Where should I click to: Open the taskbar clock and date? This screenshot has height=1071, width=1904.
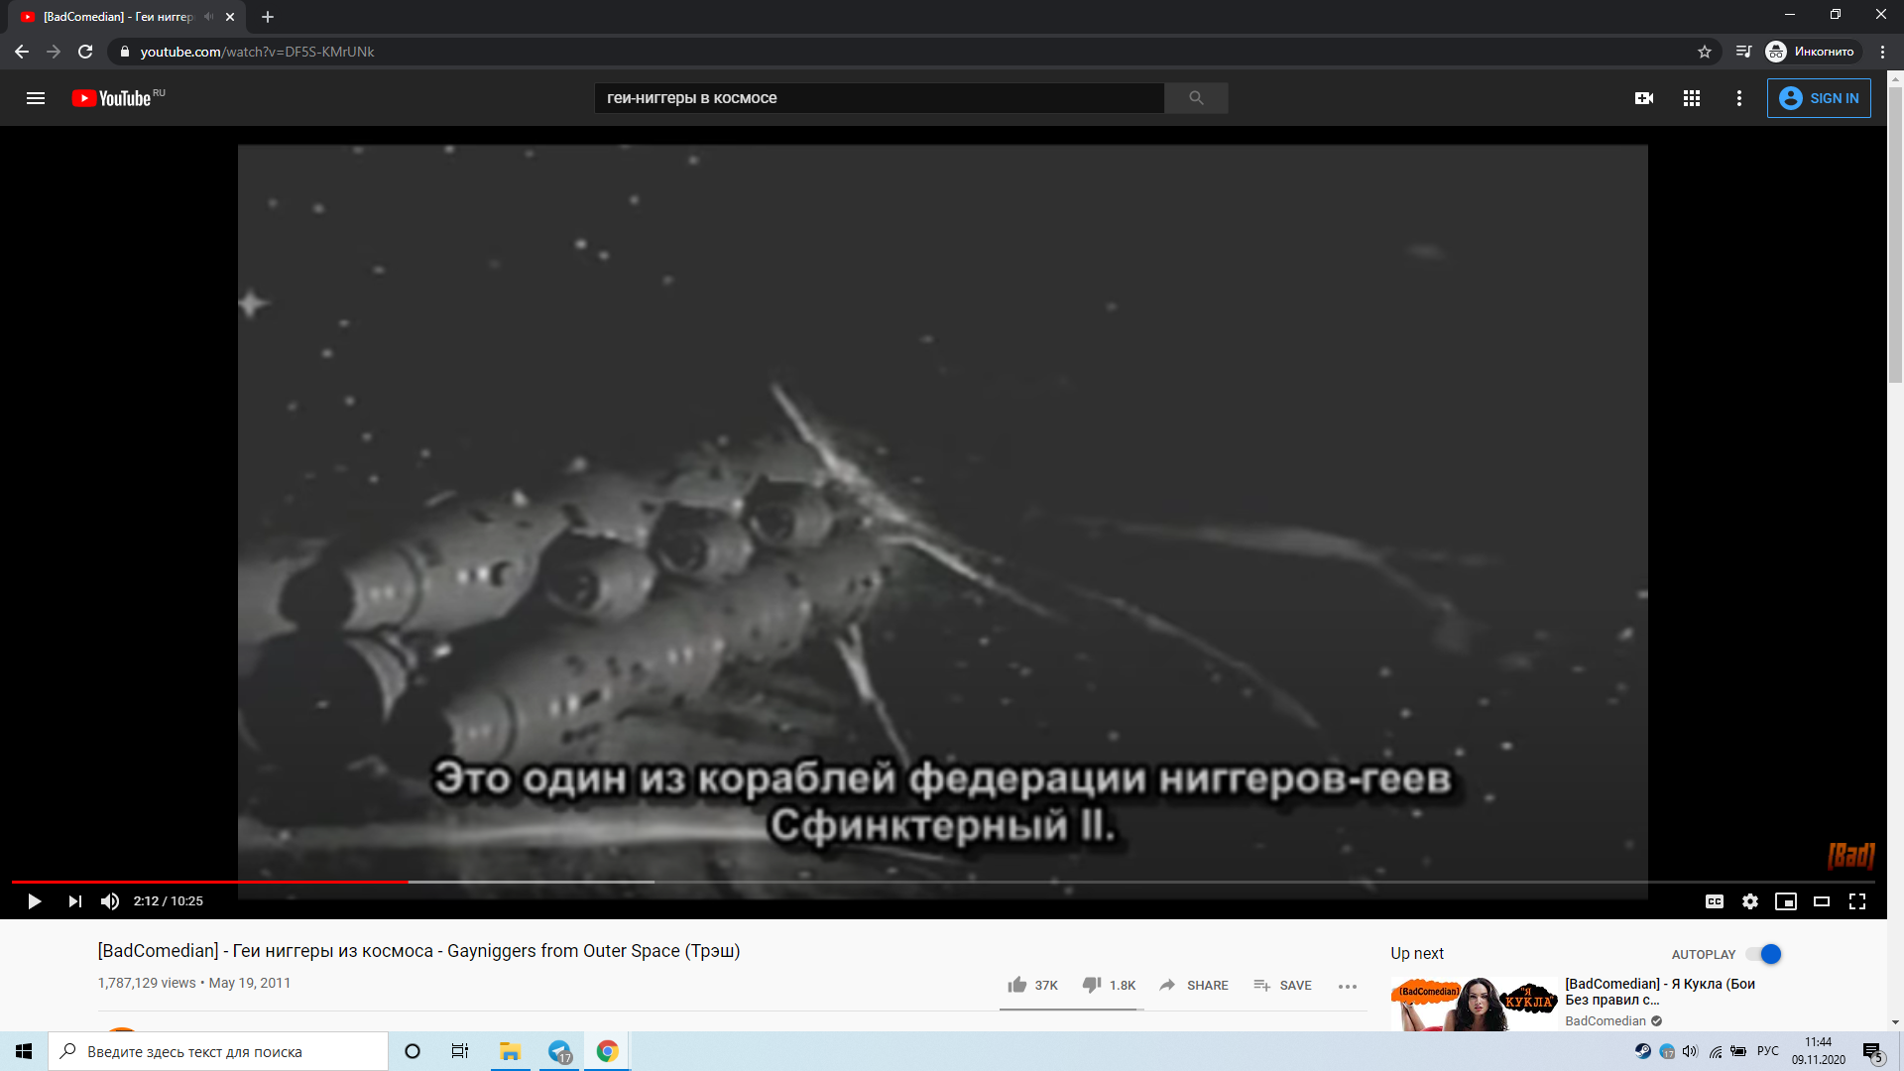tap(1818, 1051)
